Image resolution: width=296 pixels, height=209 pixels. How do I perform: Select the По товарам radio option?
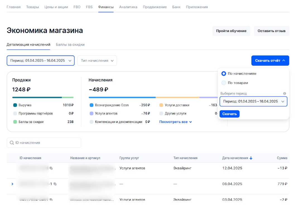224,83
